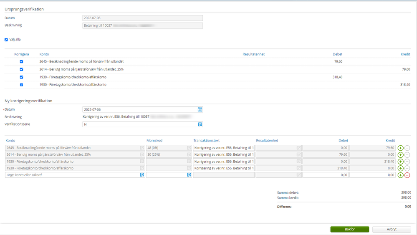Add a row after the 2645 account line
The width and height of the screenshot is (417, 235).
400,148
